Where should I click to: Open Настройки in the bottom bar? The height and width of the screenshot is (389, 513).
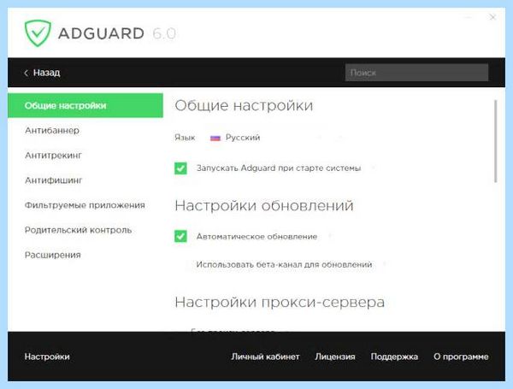click(47, 357)
